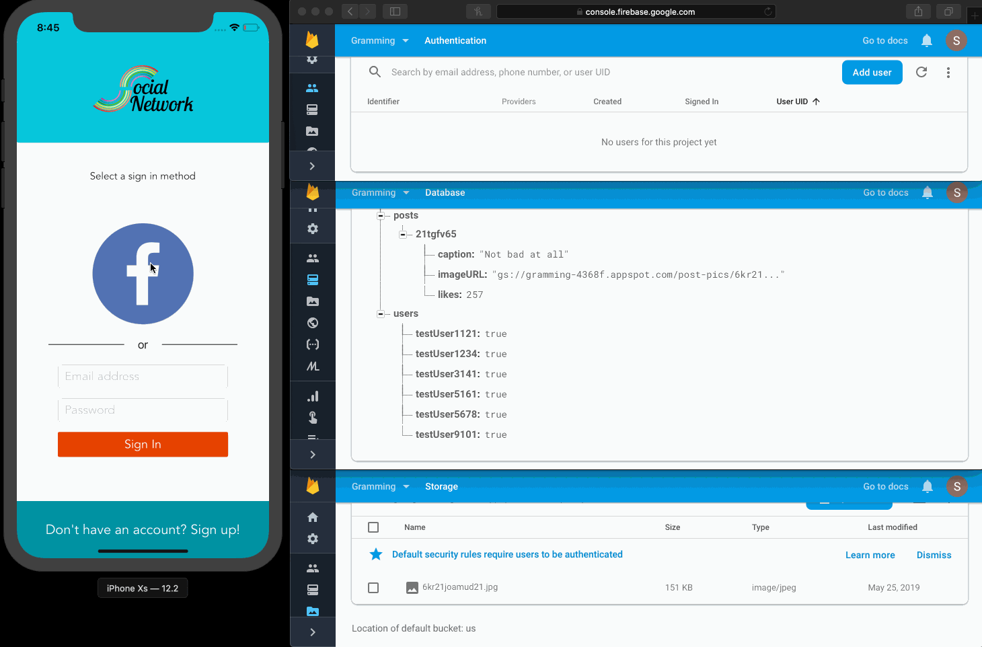
Task: Collapse the users node in the database tree
Action: pos(381,314)
